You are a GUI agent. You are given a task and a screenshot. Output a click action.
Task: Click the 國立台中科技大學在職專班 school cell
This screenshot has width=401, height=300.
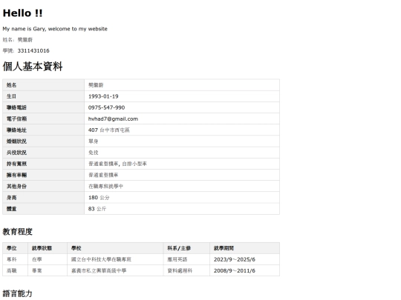[101, 259]
